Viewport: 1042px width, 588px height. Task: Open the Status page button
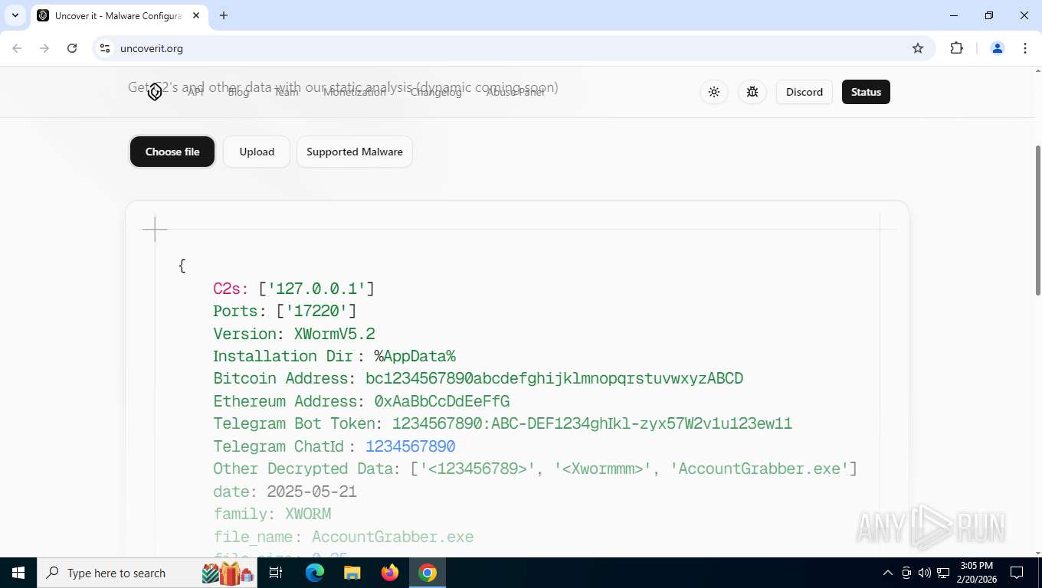(x=866, y=92)
